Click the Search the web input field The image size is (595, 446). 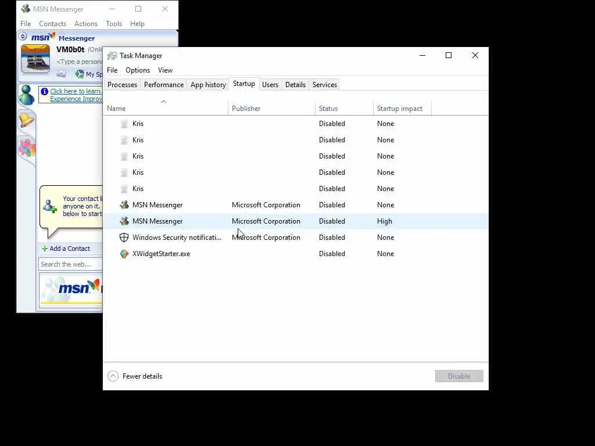(70, 264)
